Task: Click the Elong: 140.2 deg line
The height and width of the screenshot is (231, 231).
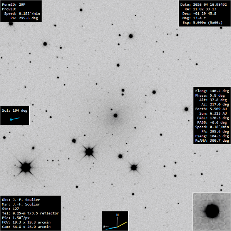Action: [x=211, y=90]
